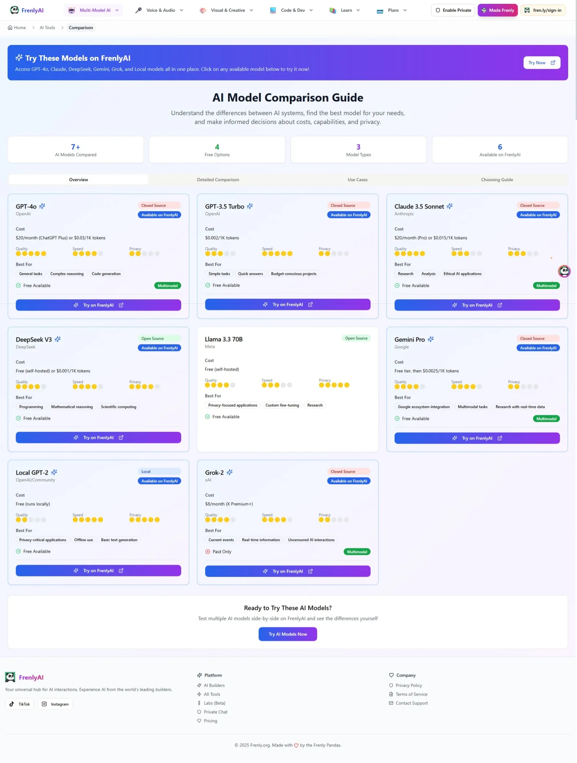Screen dimensions: 577x763
Task: Click Try on FrenlyAI for Grok-2
Action: coord(287,571)
